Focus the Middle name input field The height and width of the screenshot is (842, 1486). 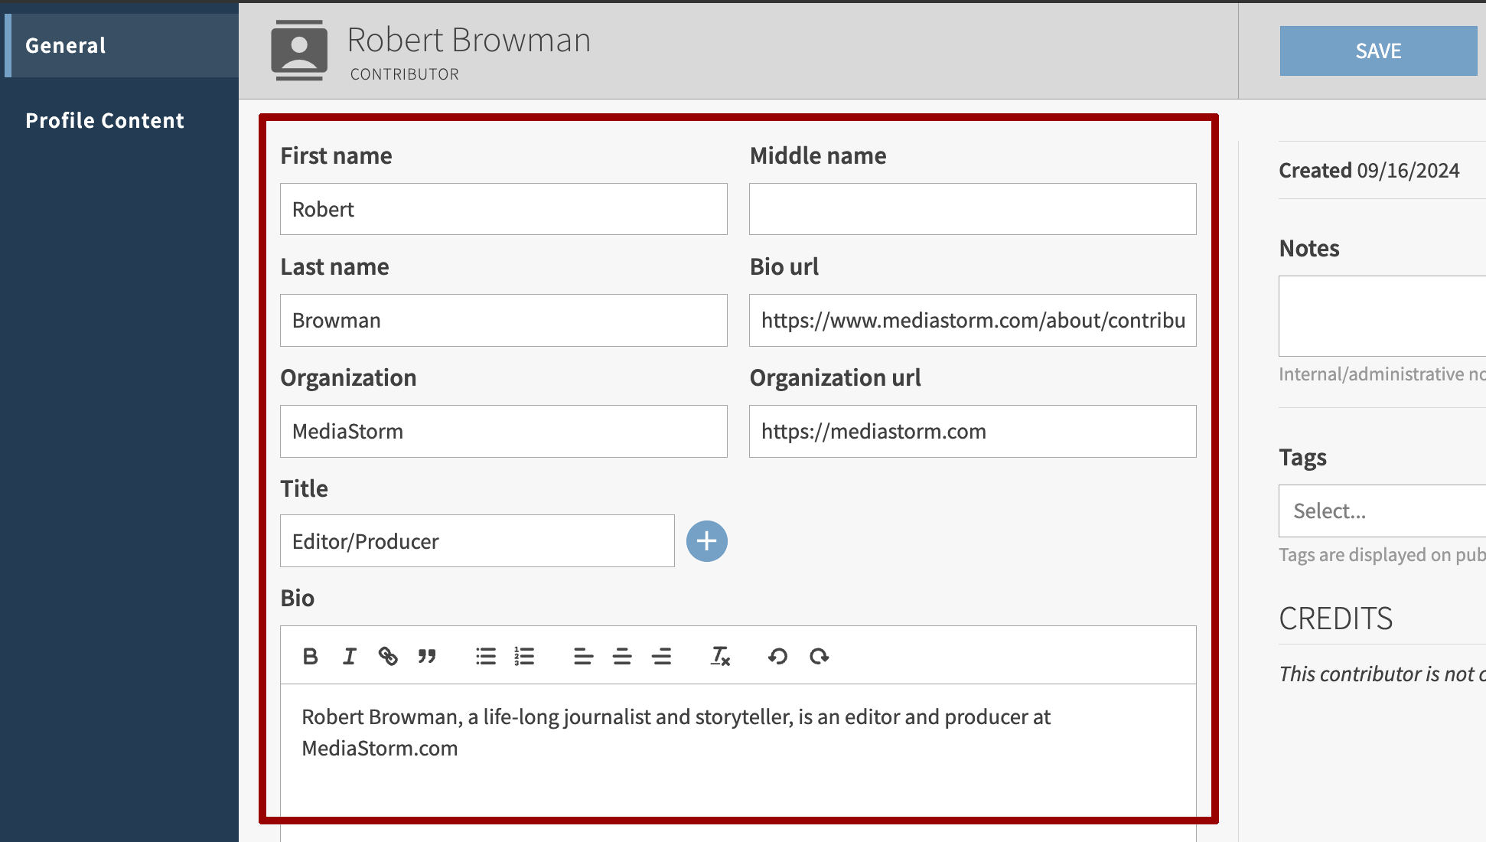point(972,209)
